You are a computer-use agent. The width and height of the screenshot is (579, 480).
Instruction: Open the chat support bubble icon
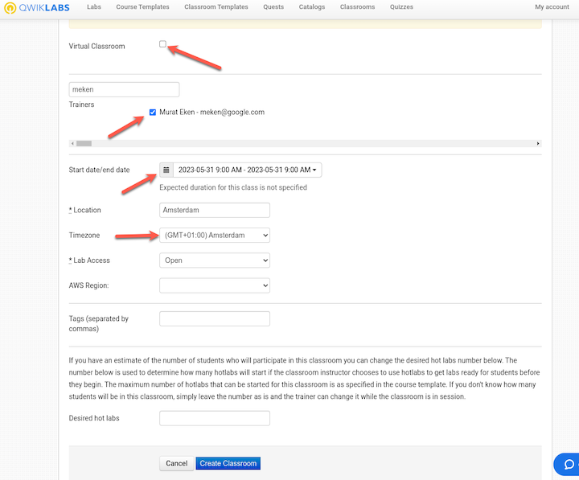569,464
